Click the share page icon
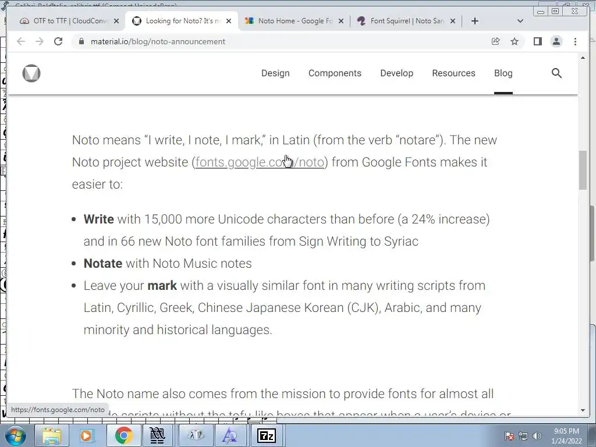The image size is (596, 447). [496, 41]
